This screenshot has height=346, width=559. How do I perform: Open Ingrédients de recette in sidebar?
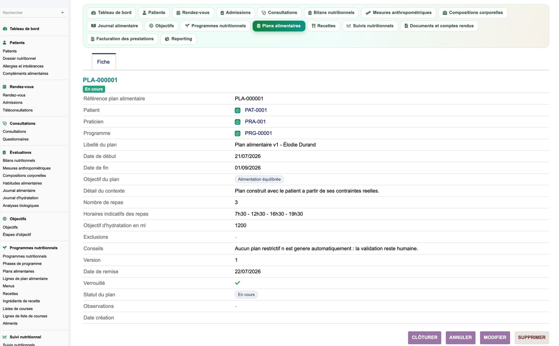point(21,301)
